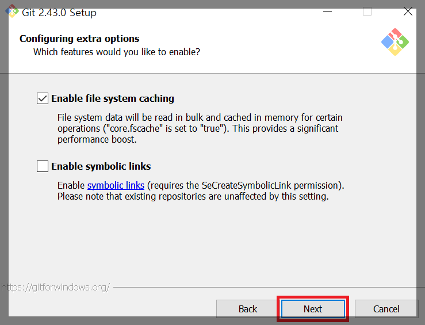Open the symbolic links hyperlink
Viewport: 425px width, 325px height.
click(116, 185)
